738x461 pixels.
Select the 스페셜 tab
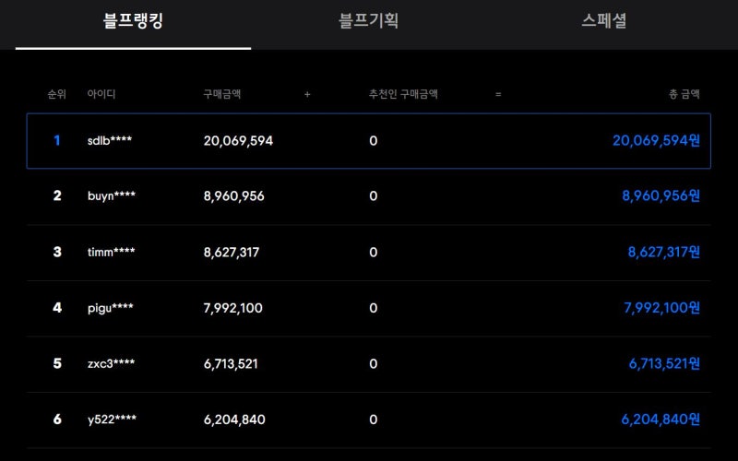click(604, 21)
